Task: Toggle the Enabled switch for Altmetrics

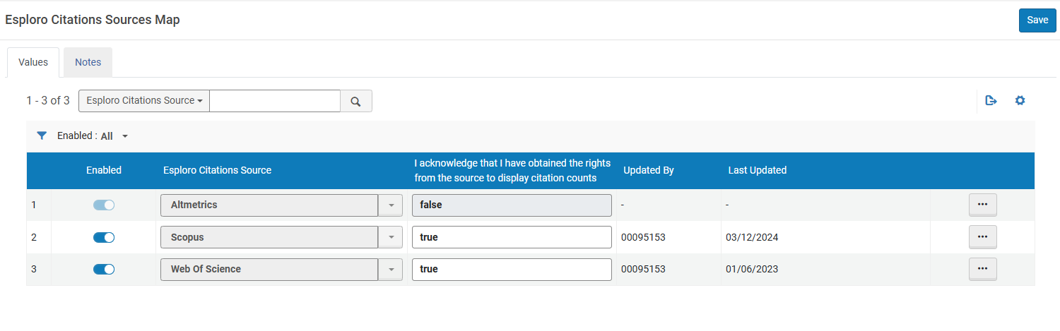Action: (104, 205)
